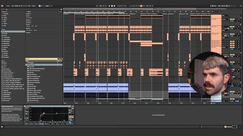Toggle EQ Eight filter band 4
This screenshot has height=136, width=243.
46,124
